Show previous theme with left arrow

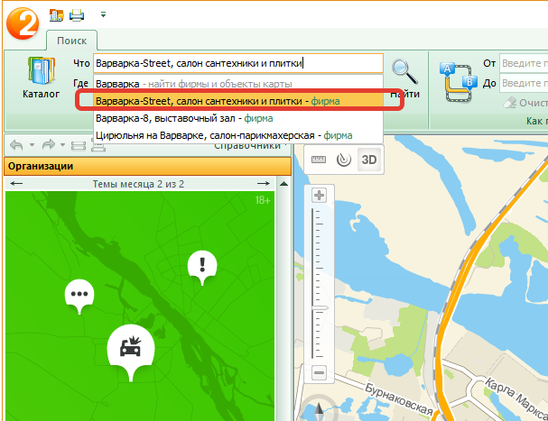pos(16,184)
